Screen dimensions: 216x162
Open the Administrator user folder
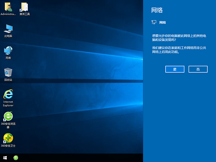[x=8, y=7]
